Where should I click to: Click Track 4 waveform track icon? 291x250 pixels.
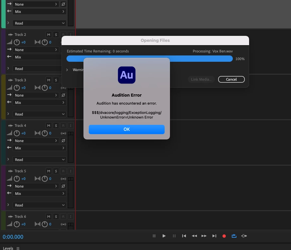coord(11,125)
